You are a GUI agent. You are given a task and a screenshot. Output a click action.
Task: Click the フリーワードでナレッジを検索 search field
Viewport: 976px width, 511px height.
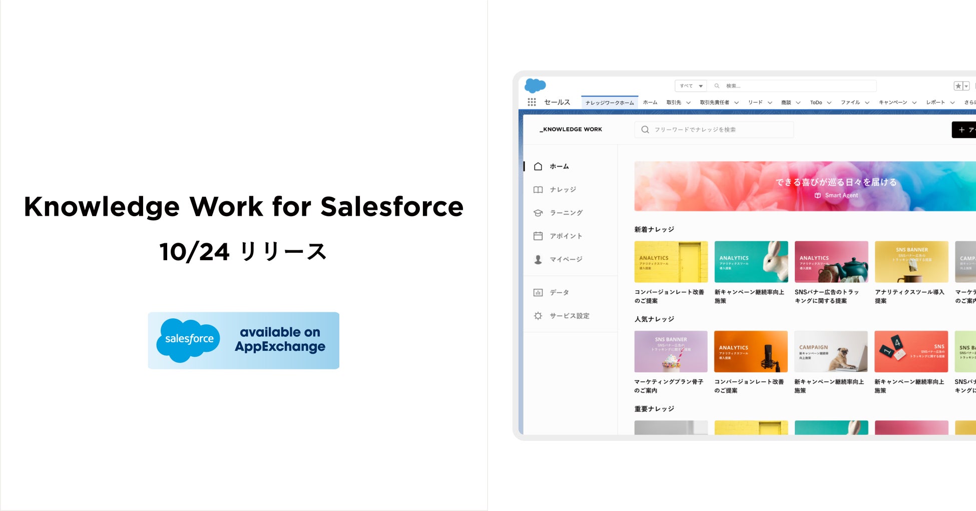[x=714, y=130]
